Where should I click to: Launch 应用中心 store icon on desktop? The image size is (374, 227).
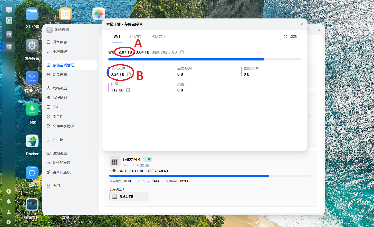click(x=32, y=77)
